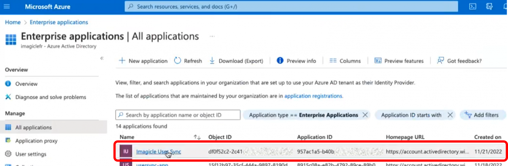Click Got feedback
This screenshot has height=166, width=508.
(x=459, y=61)
